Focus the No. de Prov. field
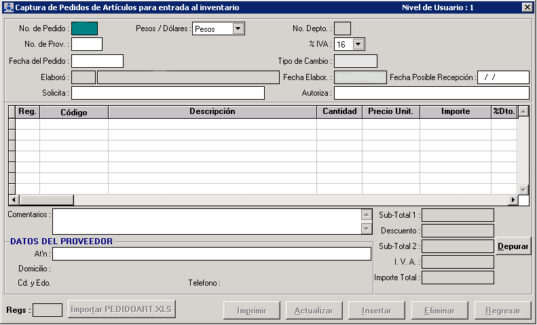This screenshot has width=537, height=325. pos(86,44)
